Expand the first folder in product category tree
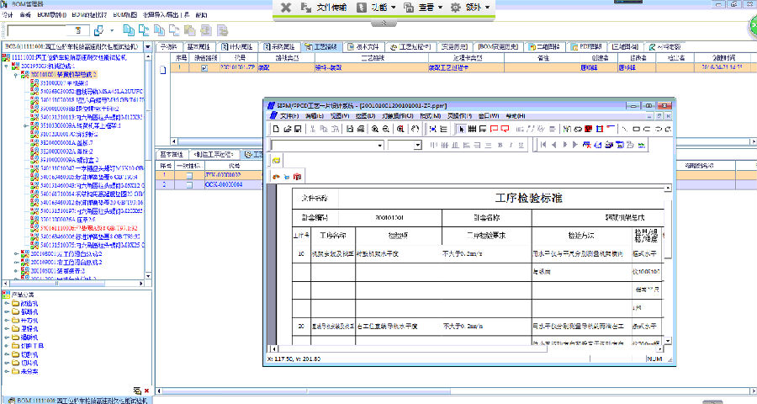 pos(6,303)
